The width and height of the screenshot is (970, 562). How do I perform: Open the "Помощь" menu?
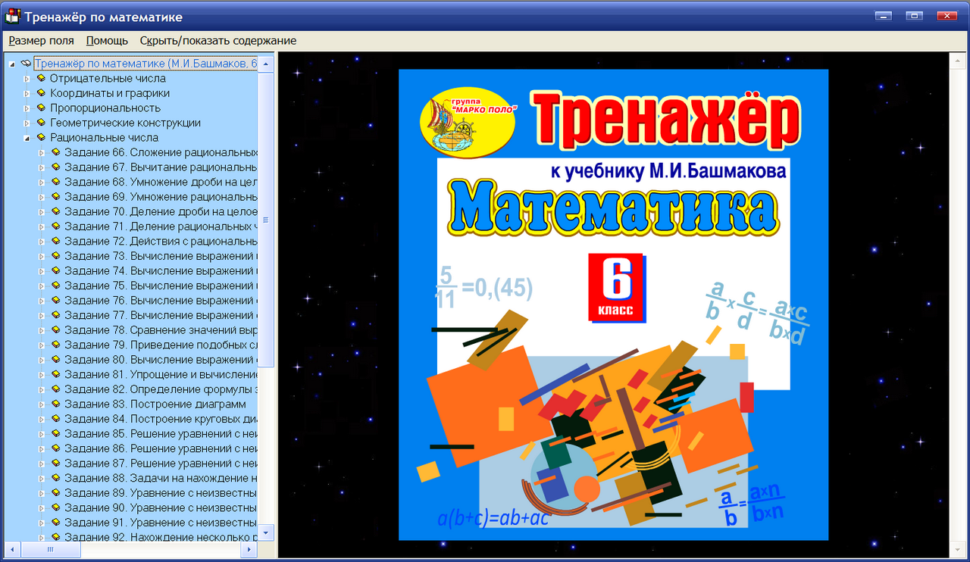click(x=106, y=40)
